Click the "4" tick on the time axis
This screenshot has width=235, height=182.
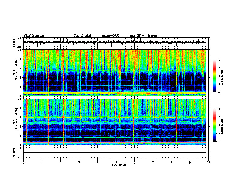(x=97, y=162)
